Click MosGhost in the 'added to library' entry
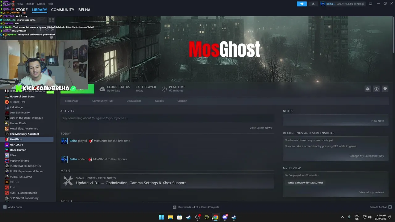The width and height of the screenshot is (395, 222). pos(100,159)
